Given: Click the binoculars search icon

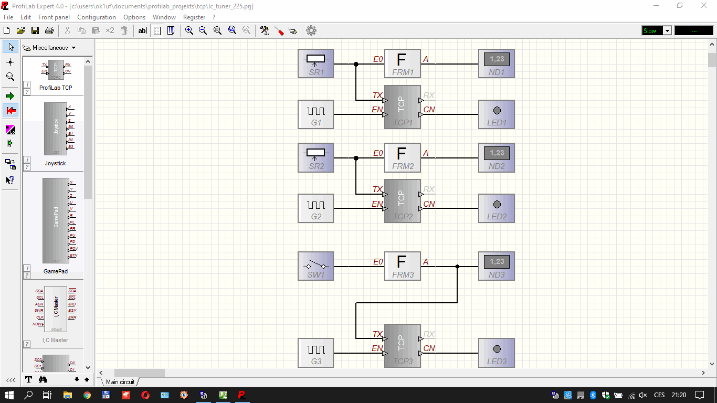Looking at the screenshot, I should (x=43, y=379).
